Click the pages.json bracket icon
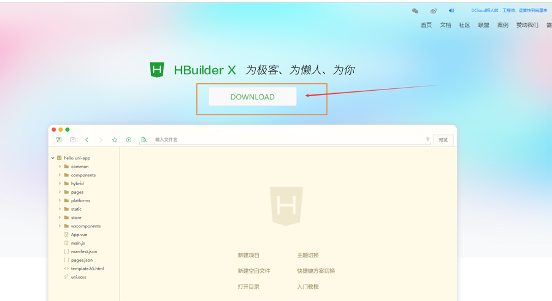 pos(66,260)
